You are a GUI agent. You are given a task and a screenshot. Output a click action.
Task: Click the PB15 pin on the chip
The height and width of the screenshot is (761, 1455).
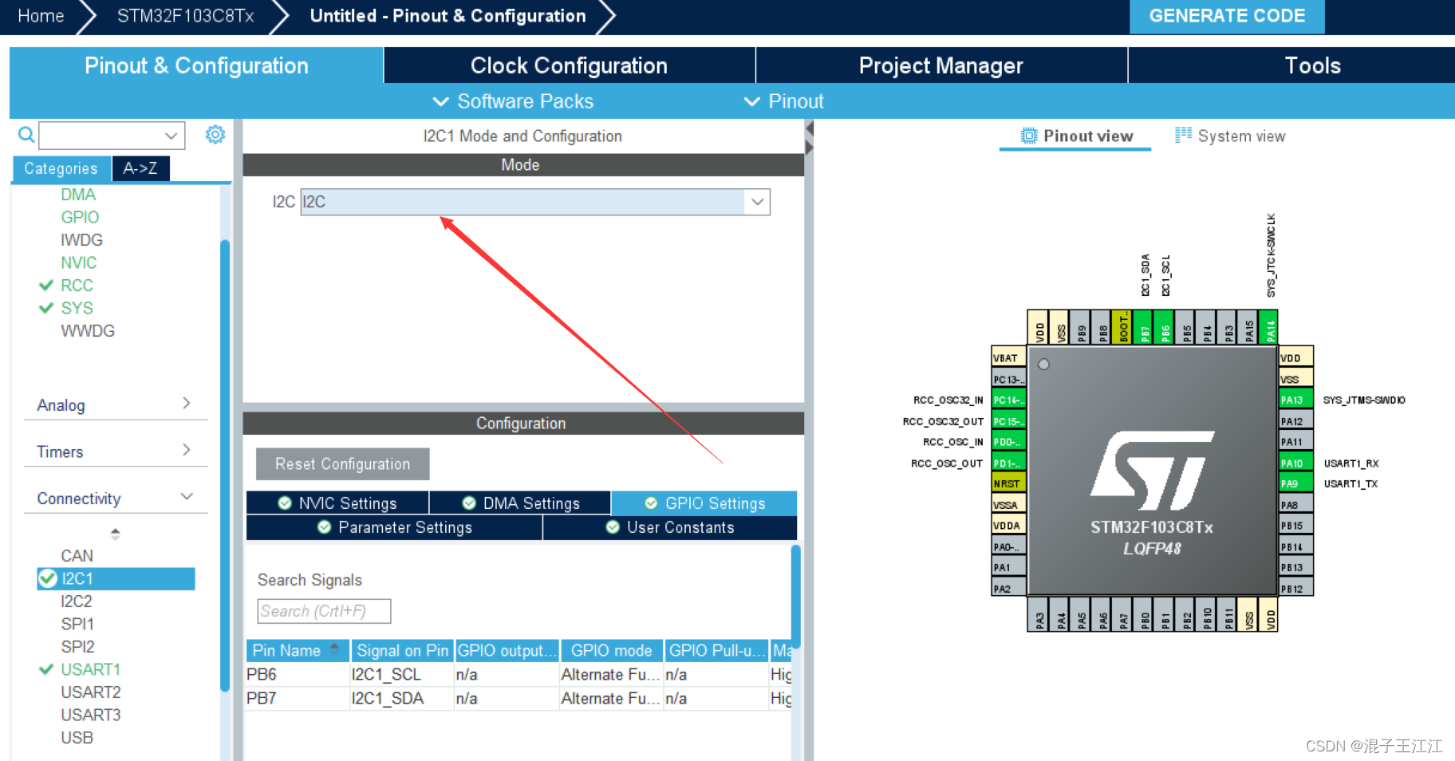tap(1295, 526)
